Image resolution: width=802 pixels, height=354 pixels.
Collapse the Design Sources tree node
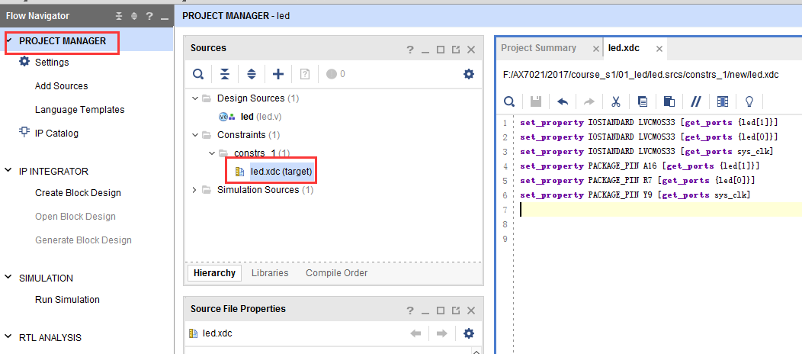tap(195, 98)
